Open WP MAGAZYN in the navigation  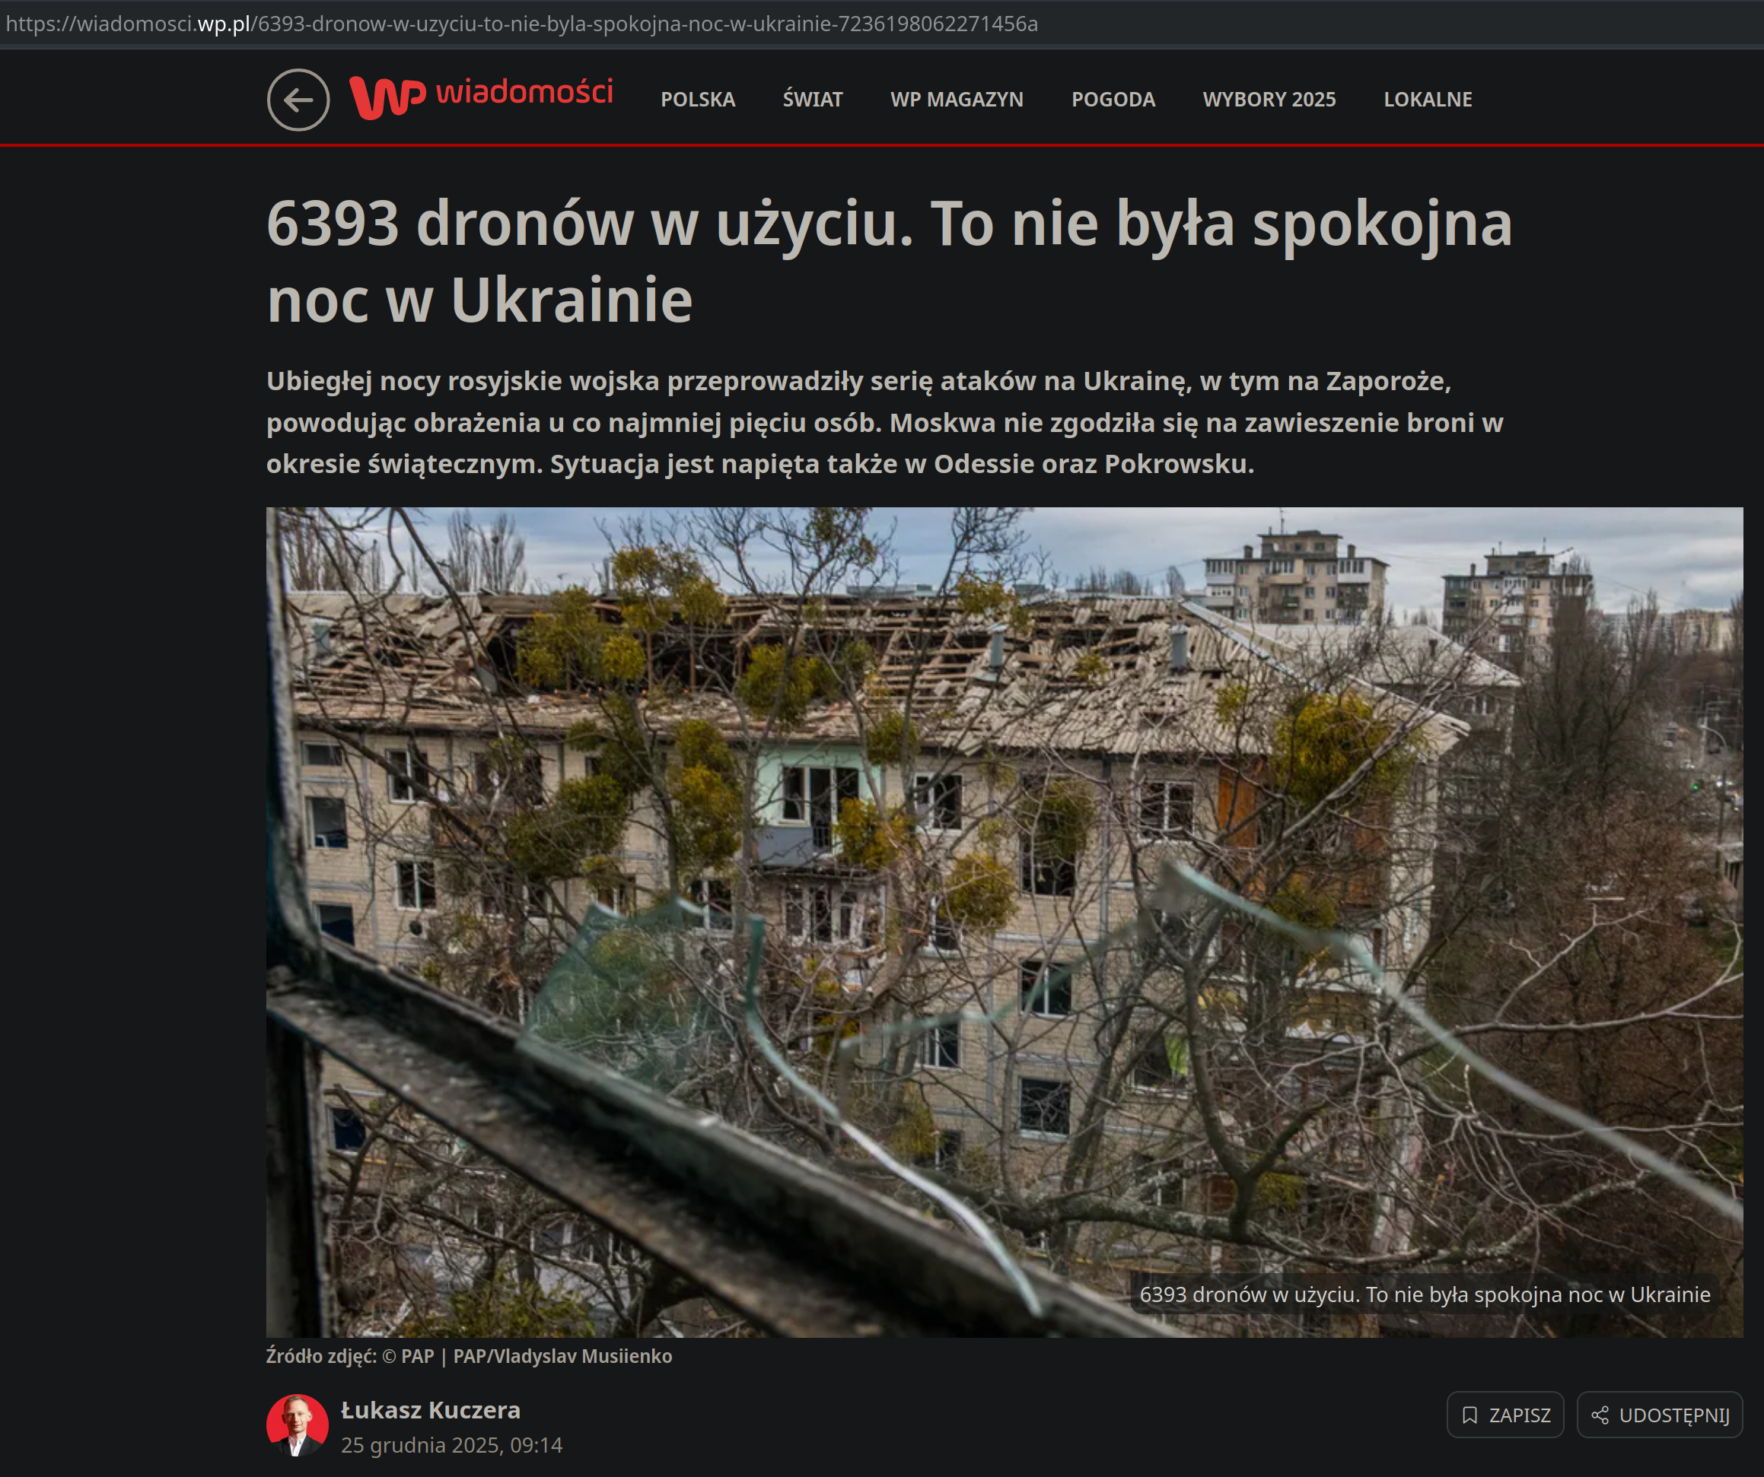coord(957,100)
